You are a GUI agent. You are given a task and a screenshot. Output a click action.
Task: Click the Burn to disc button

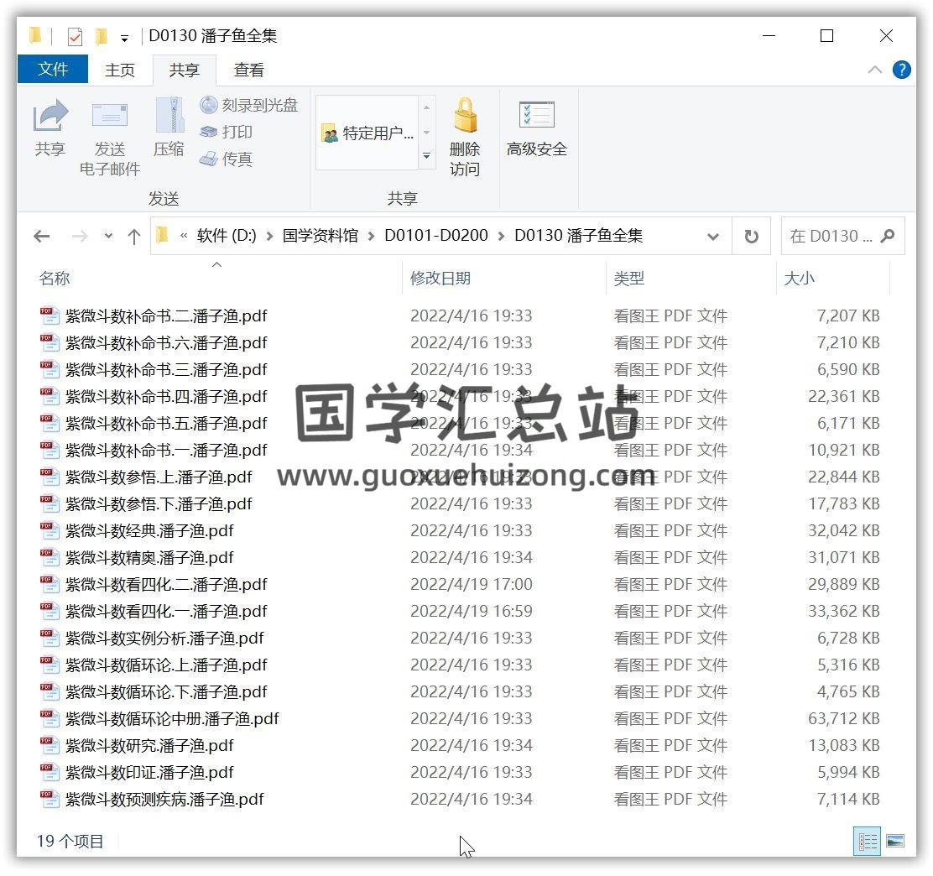[249, 105]
